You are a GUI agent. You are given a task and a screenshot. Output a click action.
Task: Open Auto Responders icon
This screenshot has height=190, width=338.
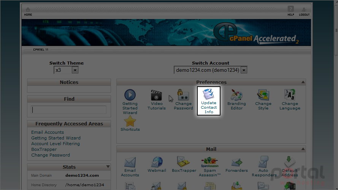point(264,167)
